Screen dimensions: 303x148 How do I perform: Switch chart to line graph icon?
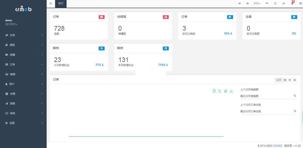[x=220, y=91]
